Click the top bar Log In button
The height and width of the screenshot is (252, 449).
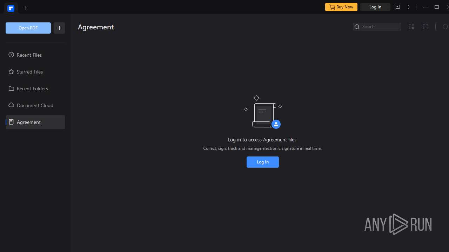coord(375,7)
